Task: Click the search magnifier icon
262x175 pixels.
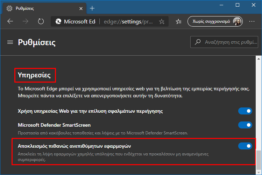Action: (x=198, y=42)
